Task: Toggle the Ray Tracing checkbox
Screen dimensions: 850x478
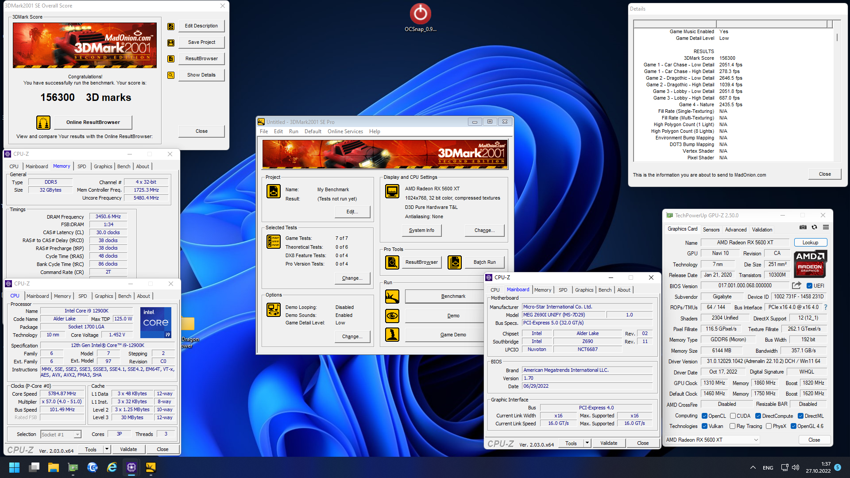Action: coord(733,426)
